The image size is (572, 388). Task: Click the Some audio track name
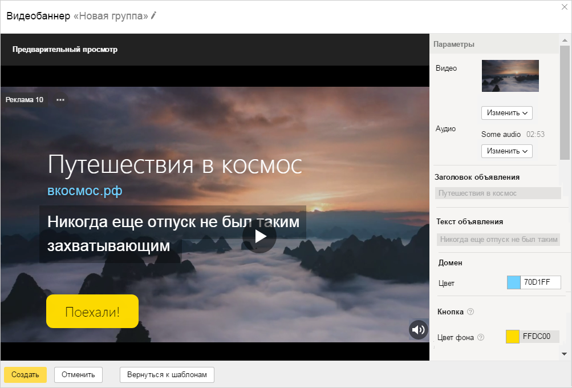[x=501, y=134]
